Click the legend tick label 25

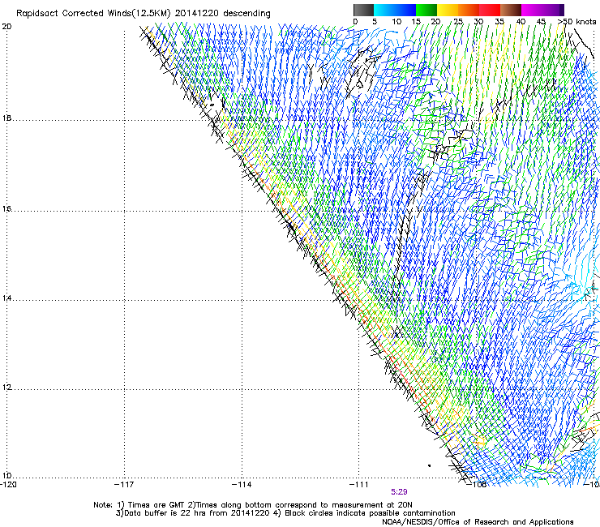[458, 21]
